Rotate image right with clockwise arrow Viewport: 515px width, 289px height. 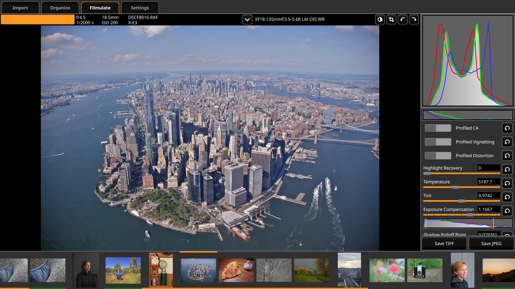point(414,19)
